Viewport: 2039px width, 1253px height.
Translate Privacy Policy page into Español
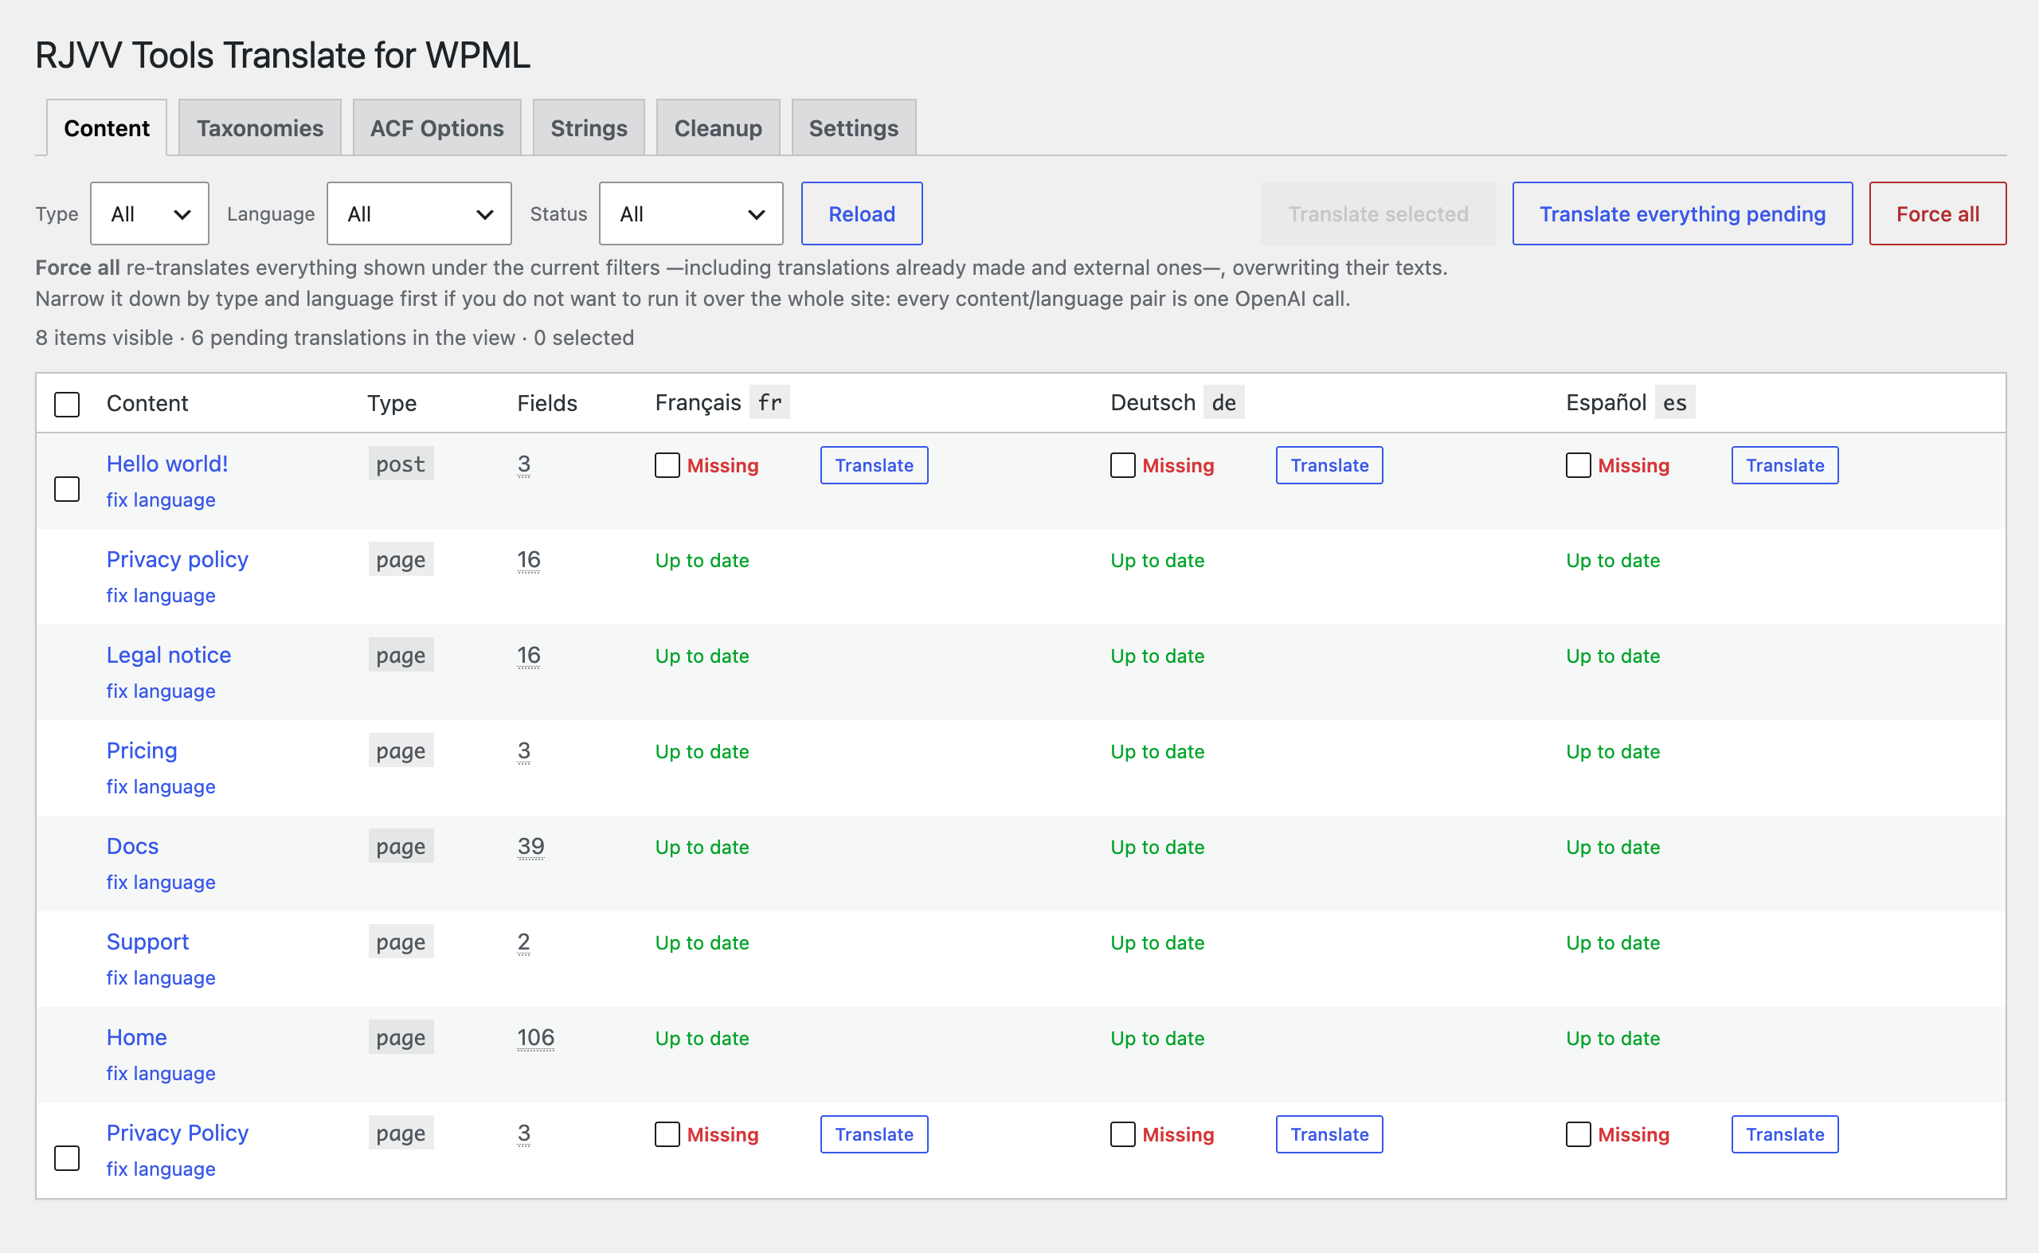[1785, 1134]
